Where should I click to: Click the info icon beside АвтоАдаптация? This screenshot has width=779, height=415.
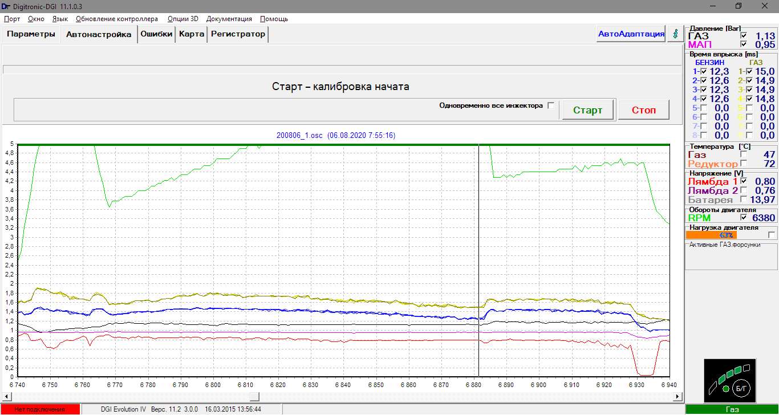click(x=676, y=34)
